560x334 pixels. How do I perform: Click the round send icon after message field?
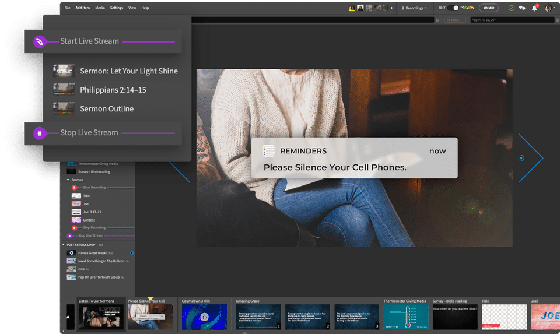(x=437, y=20)
